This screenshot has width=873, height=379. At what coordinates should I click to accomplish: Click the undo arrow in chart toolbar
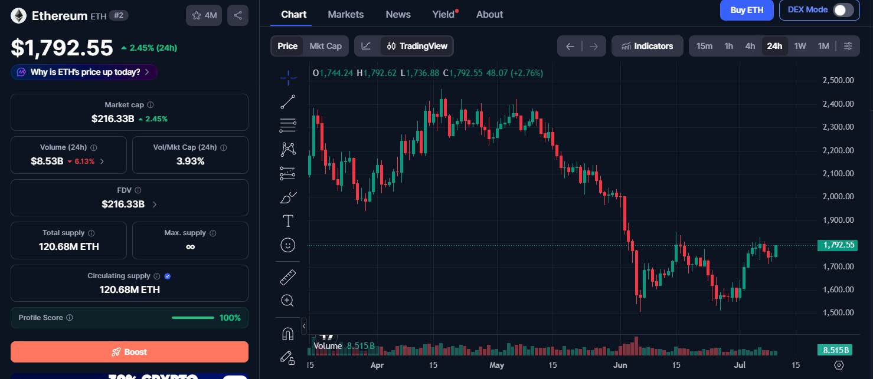pyautogui.click(x=570, y=46)
